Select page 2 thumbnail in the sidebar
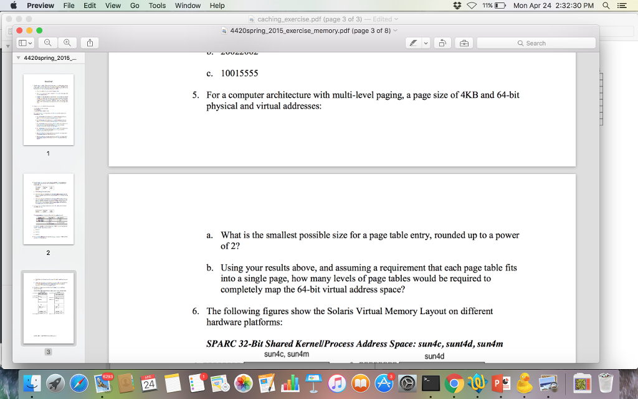 tap(48, 209)
